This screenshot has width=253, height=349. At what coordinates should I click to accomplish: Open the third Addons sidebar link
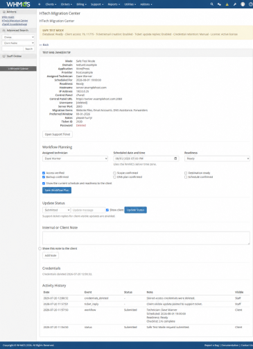tap(15, 24)
